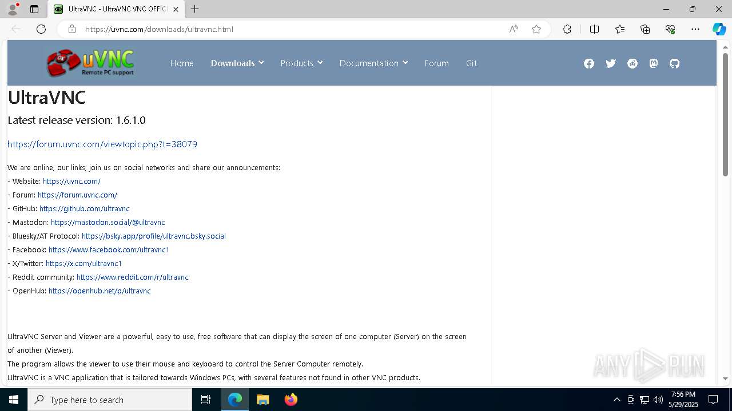Show hidden system tray icons
The image size is (732, 411).
617,400
